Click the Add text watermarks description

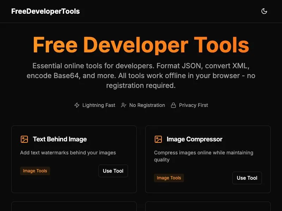coord(68,153)
